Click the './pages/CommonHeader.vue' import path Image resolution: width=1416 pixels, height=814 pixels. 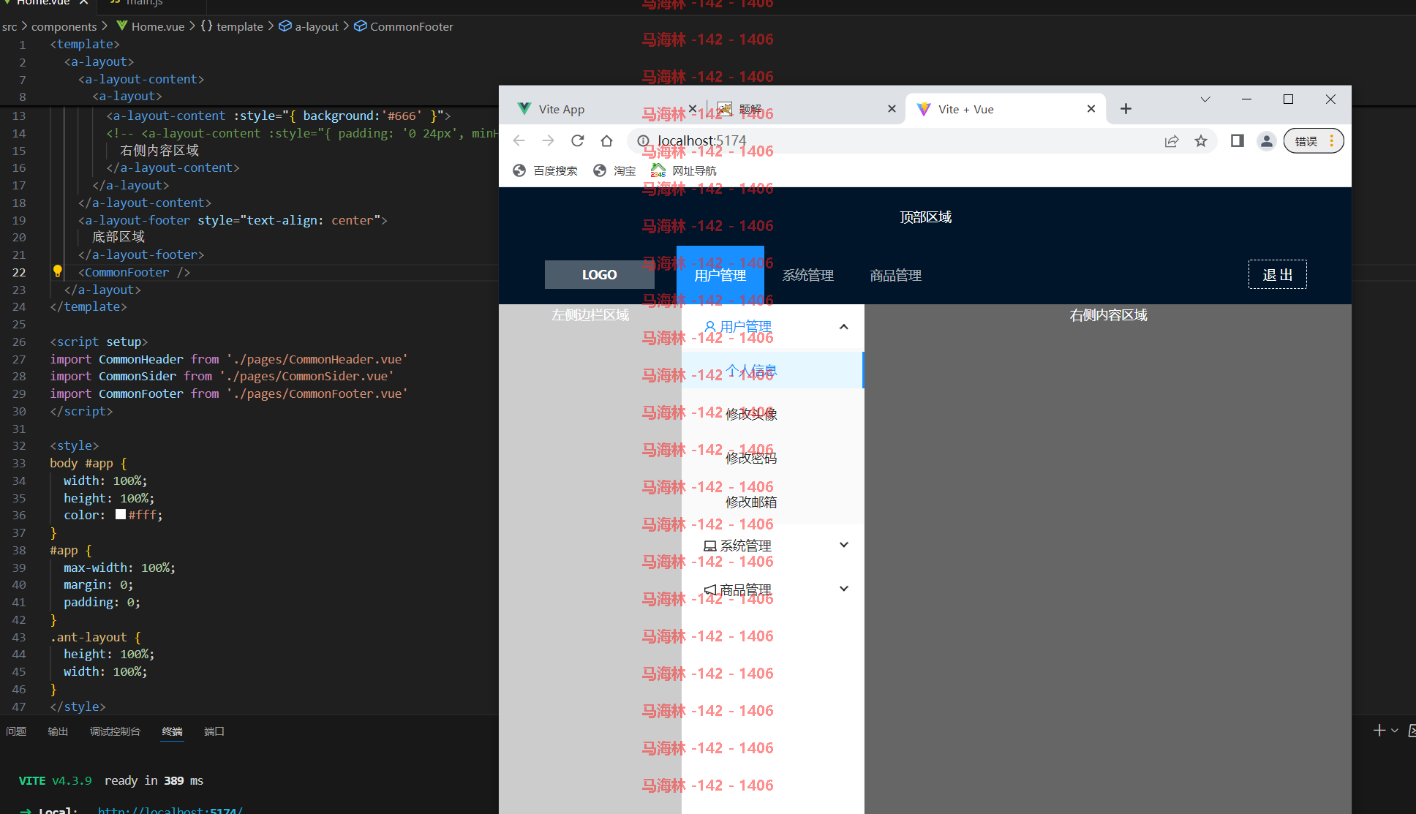(x=317, y=359)
